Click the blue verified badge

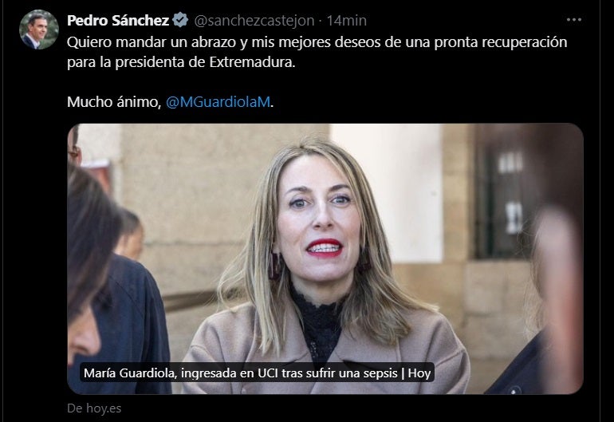(180, 20)
